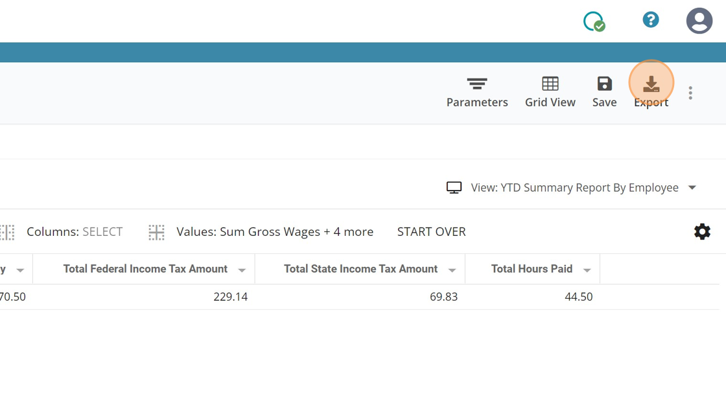Image resolution: width=726 pixels, height=405 pixels.
Task: Open the user profile avatar menu
Action: (699, 21)
